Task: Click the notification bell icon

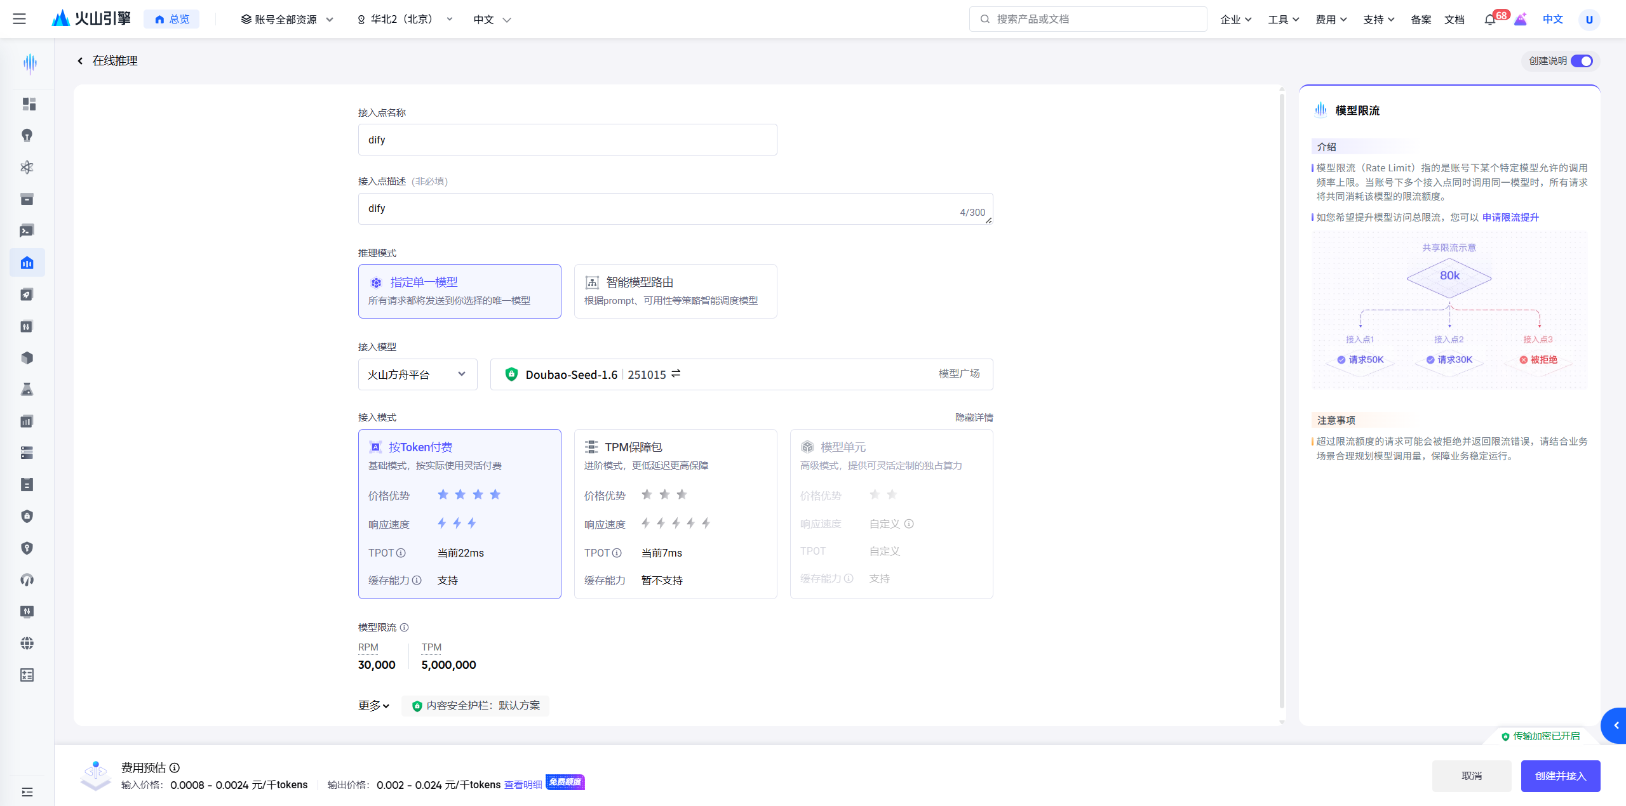Action: point(1489,20)
